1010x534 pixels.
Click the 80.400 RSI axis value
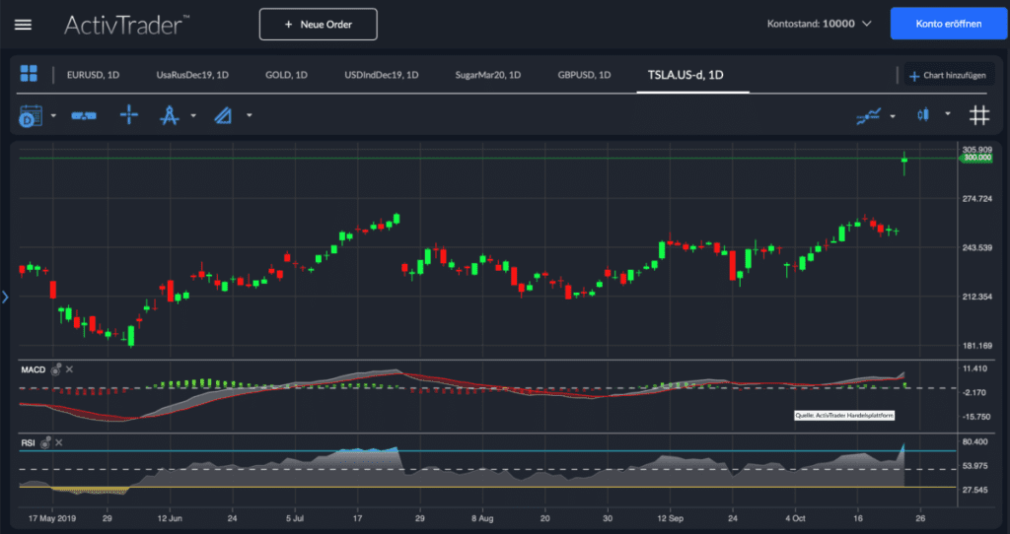(x=975, y=442)
